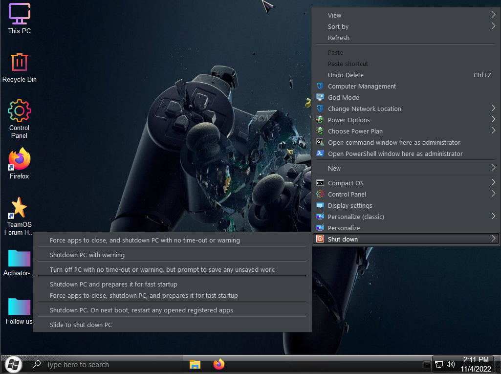This screenshot has height=374, width=501.
Task: Click the Compact OS console icon
Action: click(320, 183)
